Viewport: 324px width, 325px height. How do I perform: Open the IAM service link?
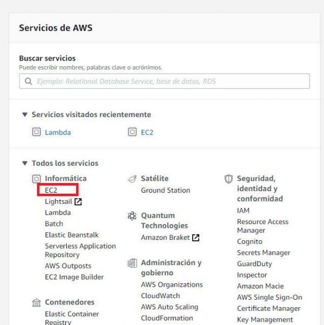(243, 210)
